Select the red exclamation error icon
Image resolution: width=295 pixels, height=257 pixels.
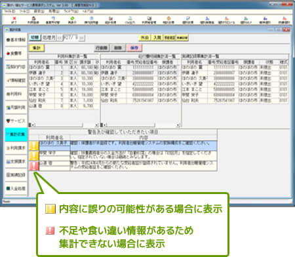(x=34, y=166)
